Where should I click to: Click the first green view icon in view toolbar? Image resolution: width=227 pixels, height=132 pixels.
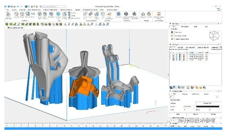[6, 24]
